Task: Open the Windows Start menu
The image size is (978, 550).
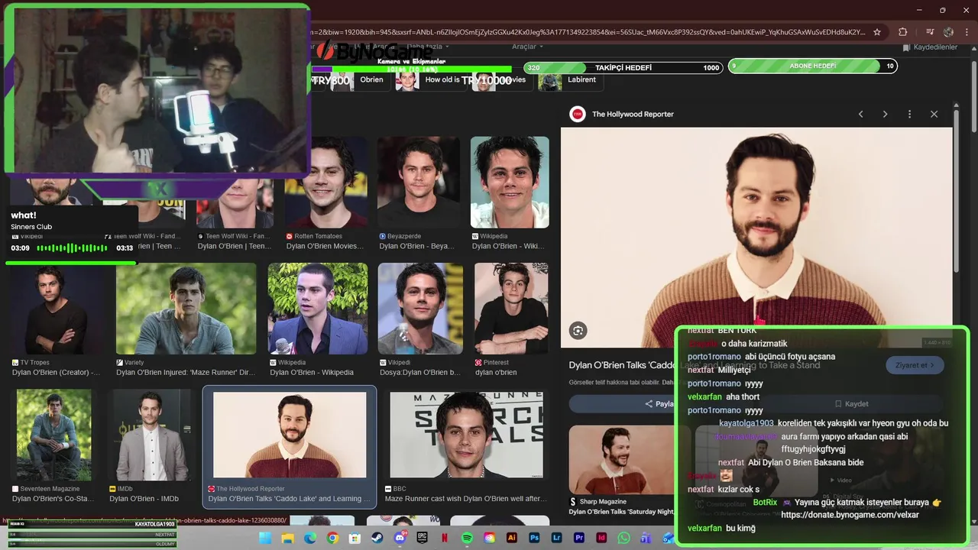Action: click(265, 538)
